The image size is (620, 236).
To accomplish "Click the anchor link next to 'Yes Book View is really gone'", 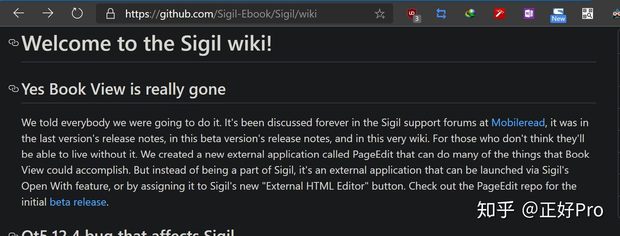I will click(x=13, y=89).
